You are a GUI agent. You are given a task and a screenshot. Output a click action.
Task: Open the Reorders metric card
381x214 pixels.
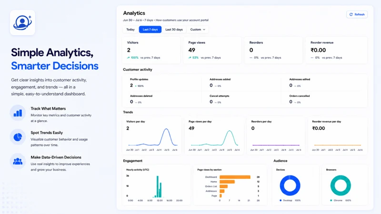point(273,50)
